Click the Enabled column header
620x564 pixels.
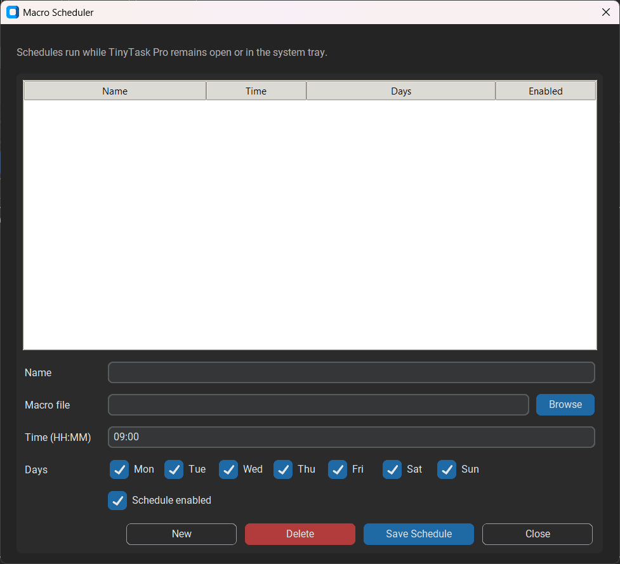click(x=546, y=91)
